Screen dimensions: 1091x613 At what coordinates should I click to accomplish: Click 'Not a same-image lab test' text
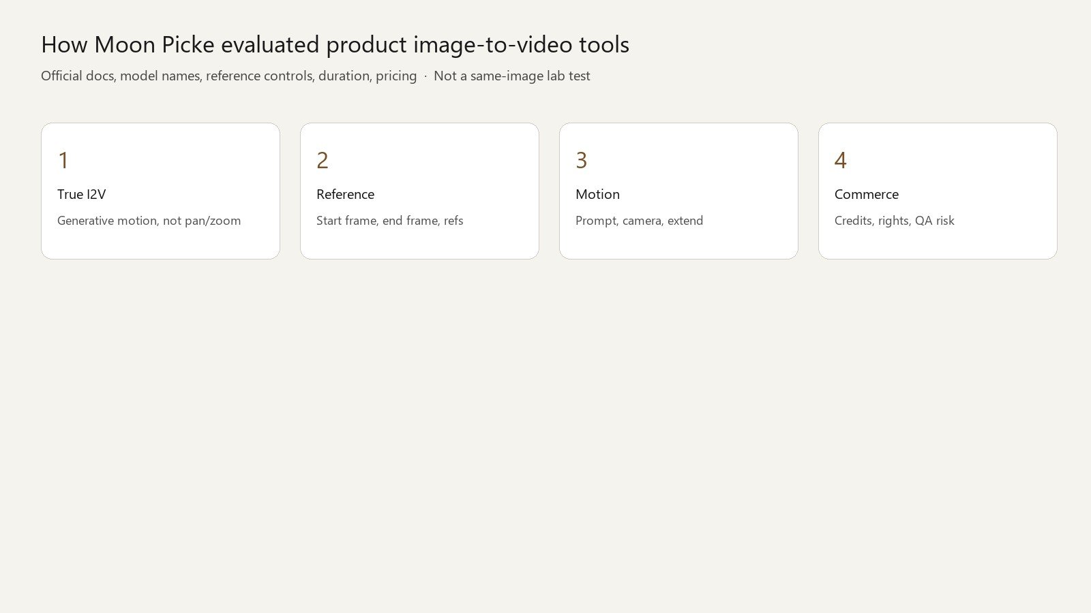coord(512,76)
